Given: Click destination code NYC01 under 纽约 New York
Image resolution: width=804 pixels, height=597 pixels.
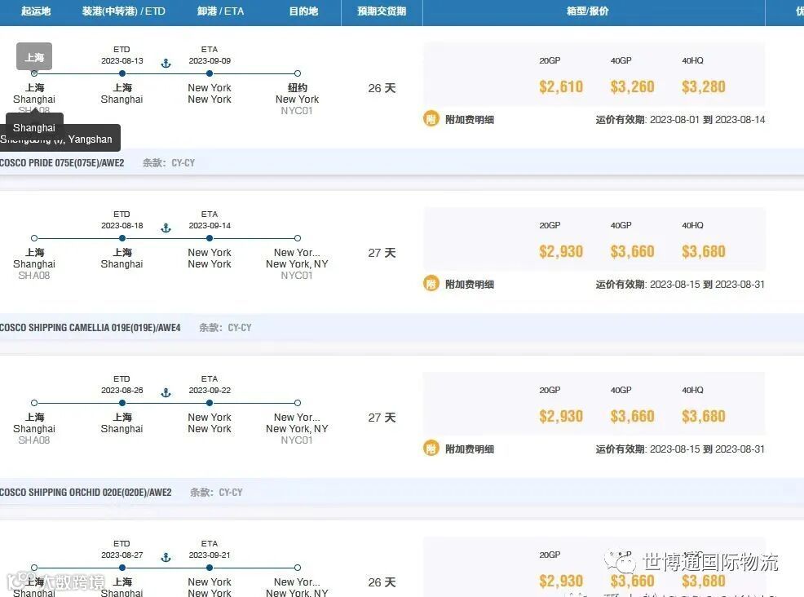Looking at the screenshot, I should 296,111.
